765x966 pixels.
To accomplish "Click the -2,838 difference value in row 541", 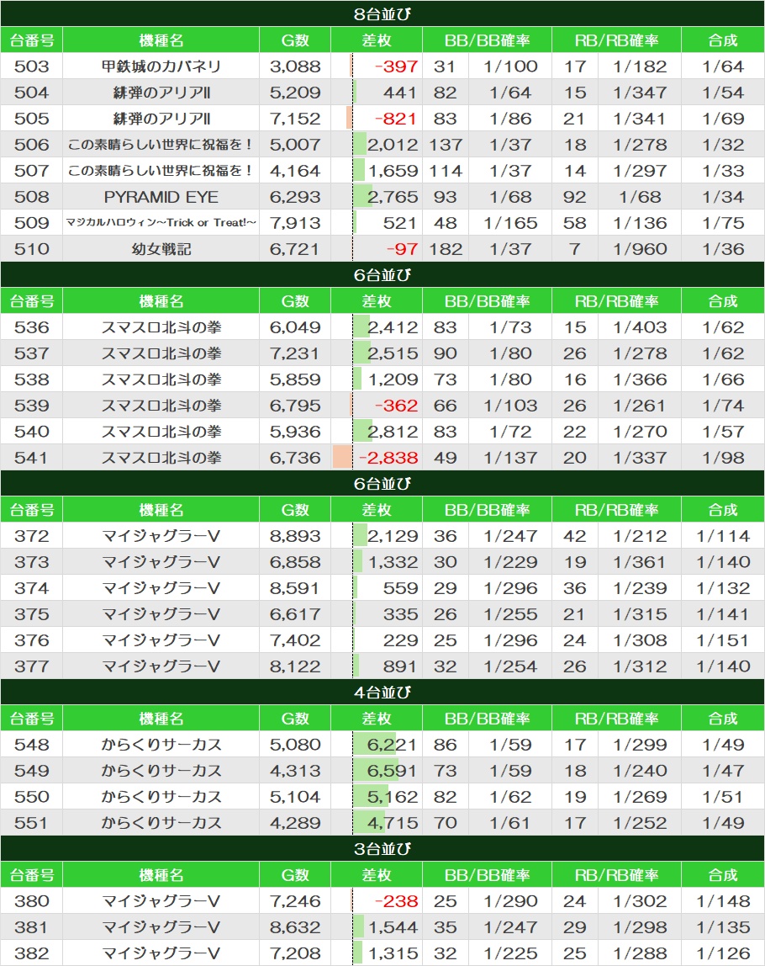I will point(388,458).
